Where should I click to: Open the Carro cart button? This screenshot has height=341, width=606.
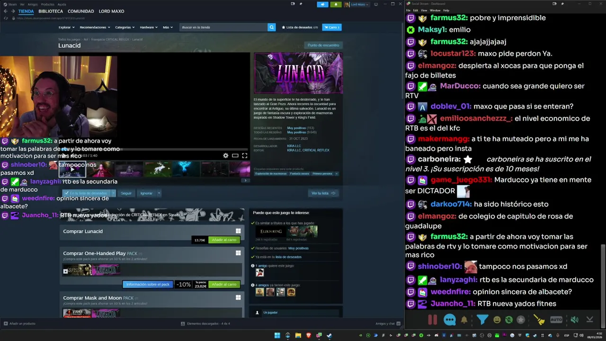click(x=332, y=27)
